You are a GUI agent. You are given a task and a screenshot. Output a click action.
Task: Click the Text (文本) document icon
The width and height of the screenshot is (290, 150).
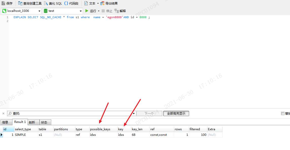tap(86, 3)
